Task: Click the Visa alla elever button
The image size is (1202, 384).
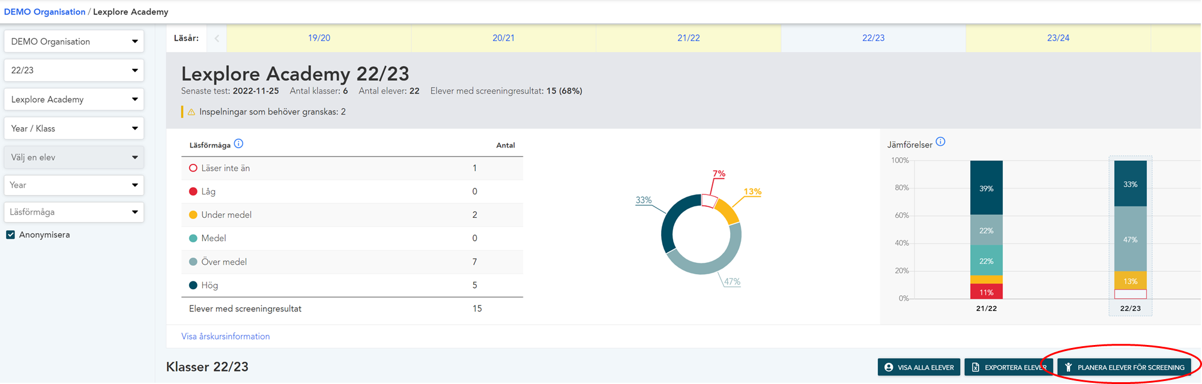Action: [x=919, y=367]
